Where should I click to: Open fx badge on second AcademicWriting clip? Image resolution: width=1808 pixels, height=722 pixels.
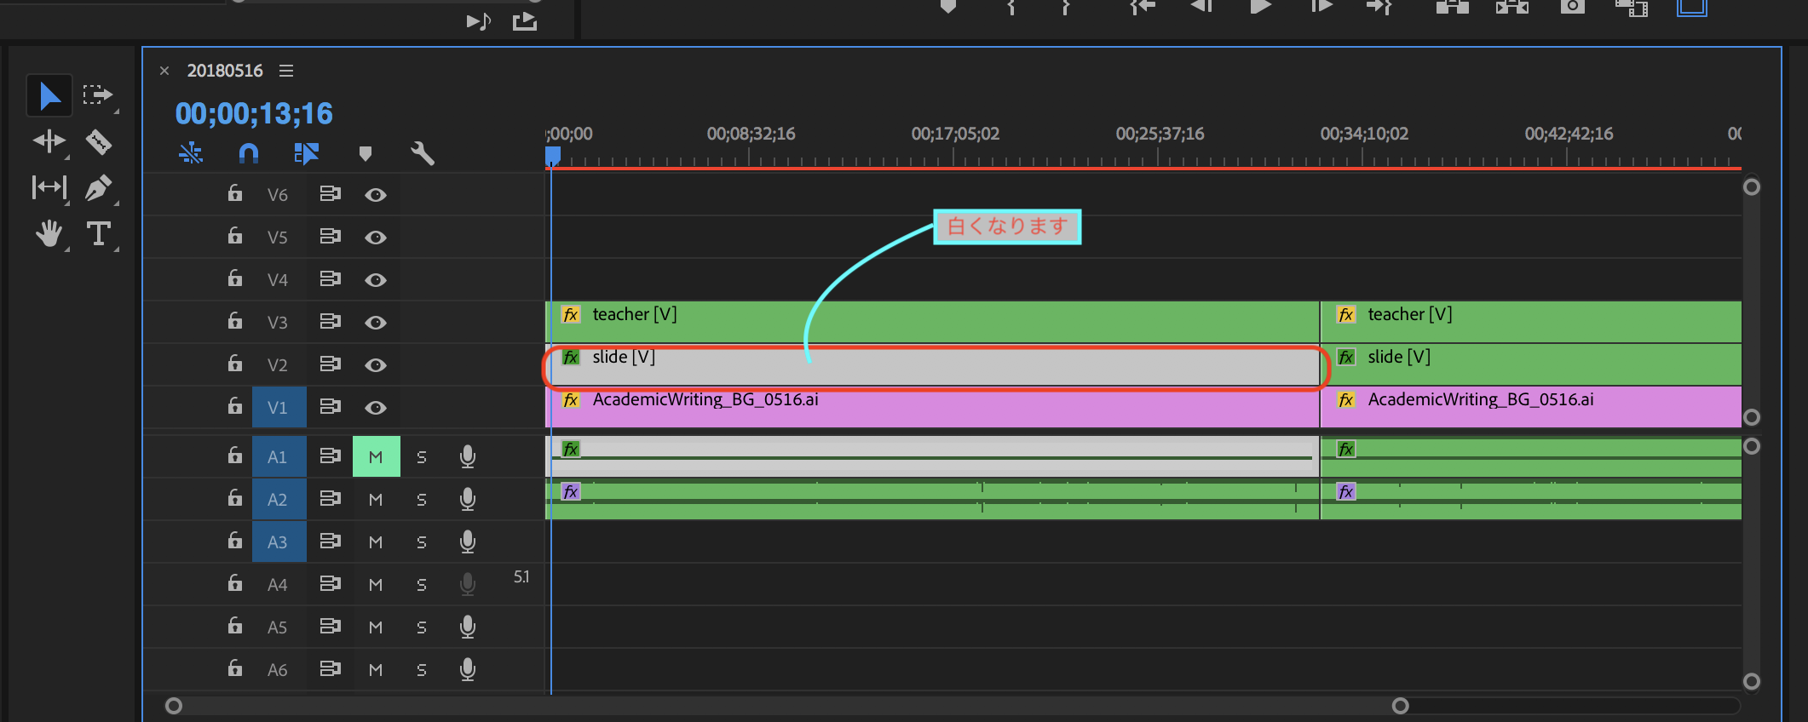(x=1346, y=400)
